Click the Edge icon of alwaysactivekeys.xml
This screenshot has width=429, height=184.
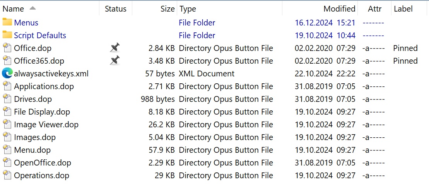click(x=7, y=73)
